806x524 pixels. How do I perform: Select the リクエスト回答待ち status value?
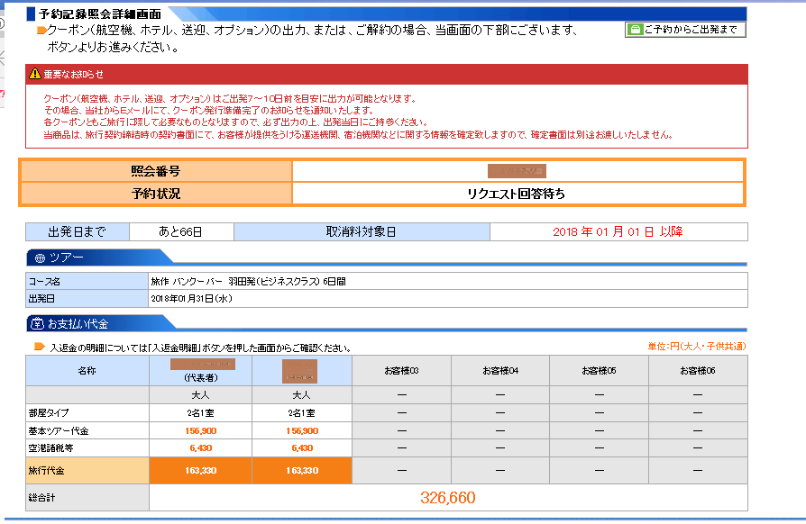516,194
